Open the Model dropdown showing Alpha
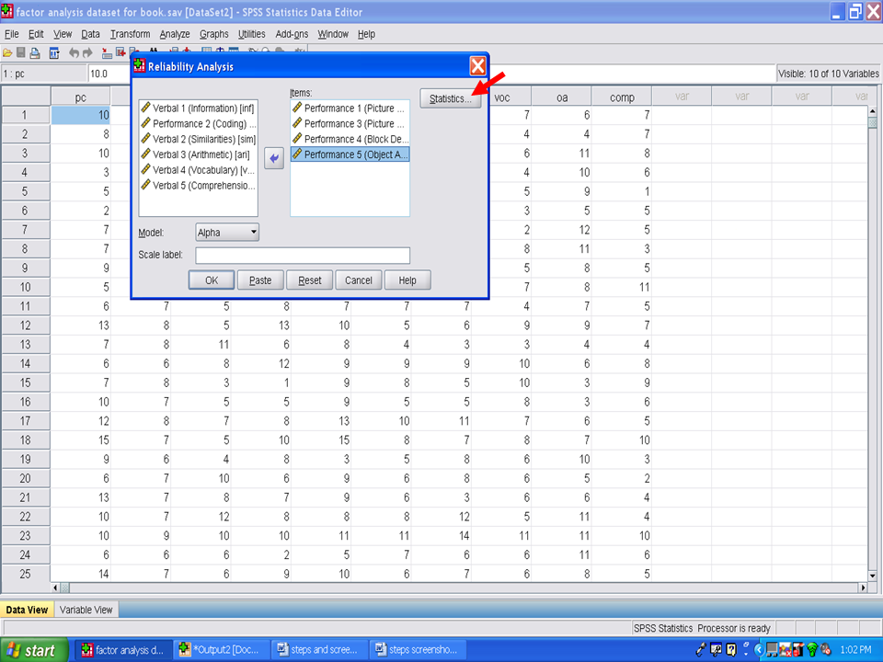The height and width of the screenshot is (662, 883). click(x=227, y=234)
